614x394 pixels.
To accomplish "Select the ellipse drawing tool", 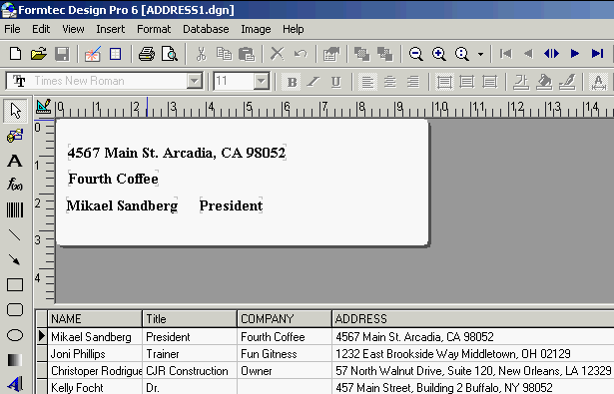I will tap(15, 335).
